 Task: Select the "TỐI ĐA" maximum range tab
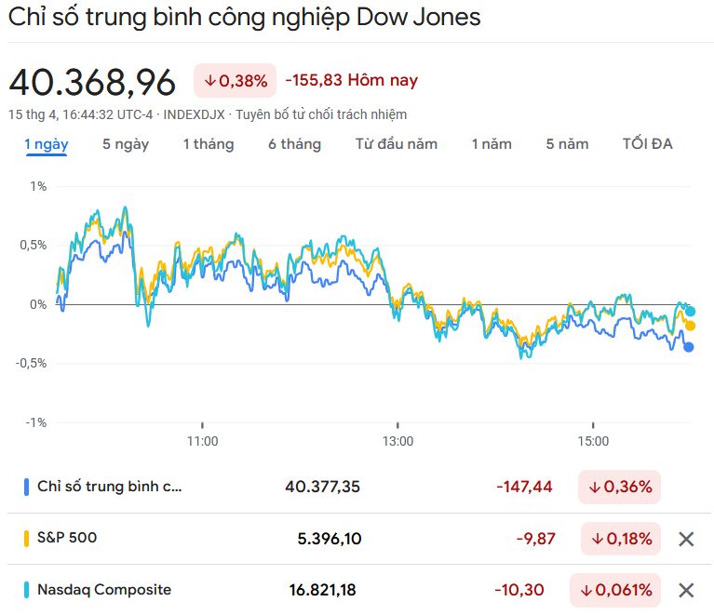tap(648, 144)
